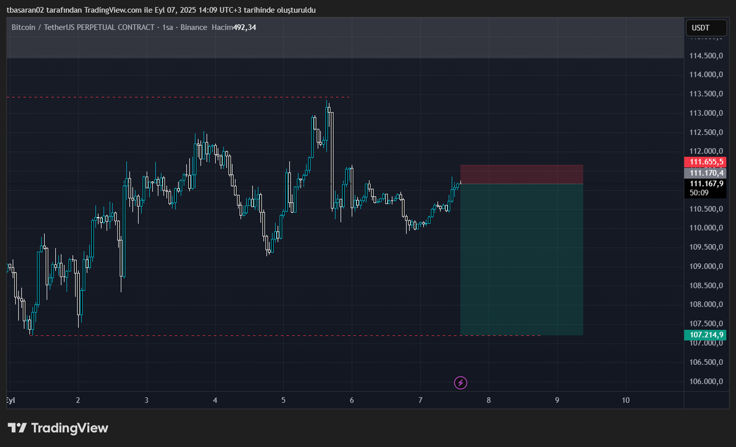The image size is (736, 447).
Task: Select the Bitcoin / TetherUS PERPETUAL CONTRACT title
Action: pos(83,28)
